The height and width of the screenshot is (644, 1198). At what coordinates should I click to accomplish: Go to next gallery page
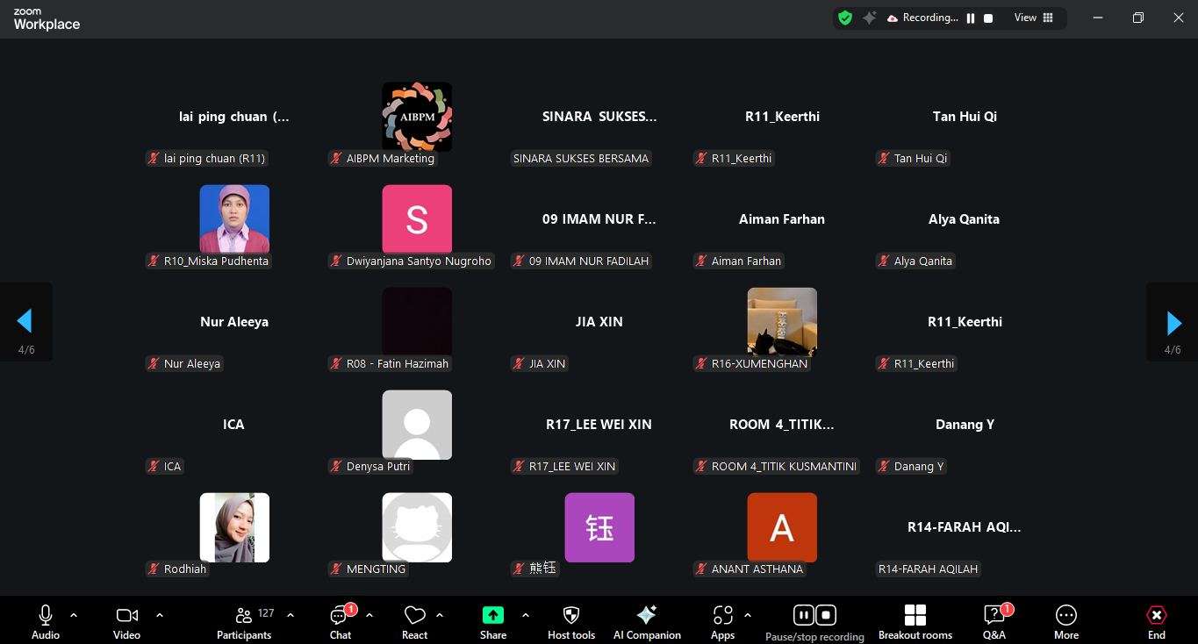coord(1173,322)
